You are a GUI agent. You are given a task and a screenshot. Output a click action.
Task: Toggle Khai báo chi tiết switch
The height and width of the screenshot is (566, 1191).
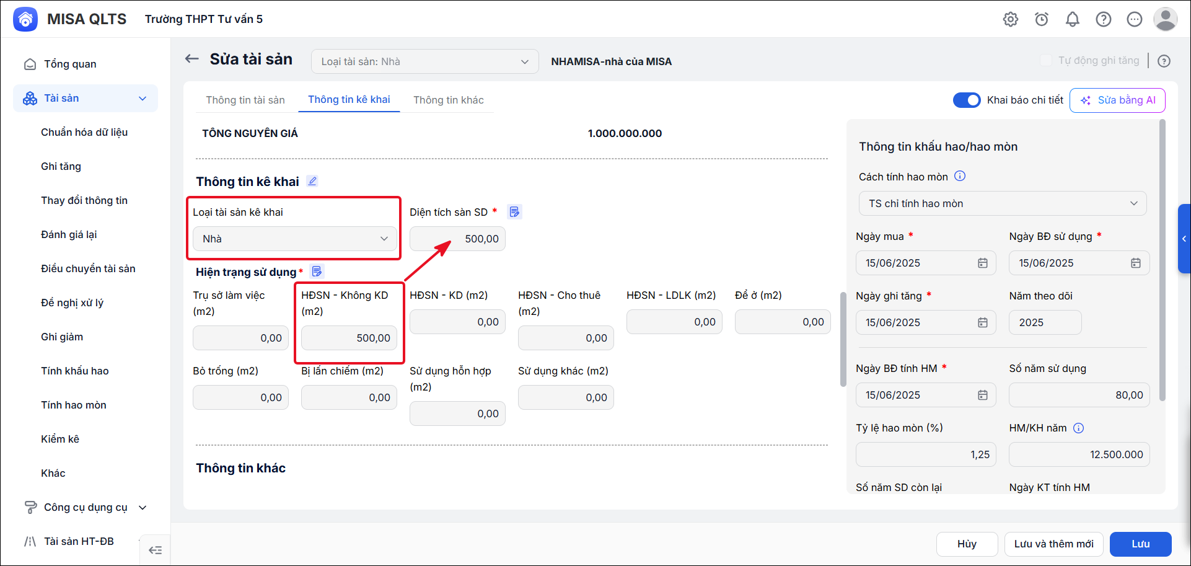(x=967, y=100)
